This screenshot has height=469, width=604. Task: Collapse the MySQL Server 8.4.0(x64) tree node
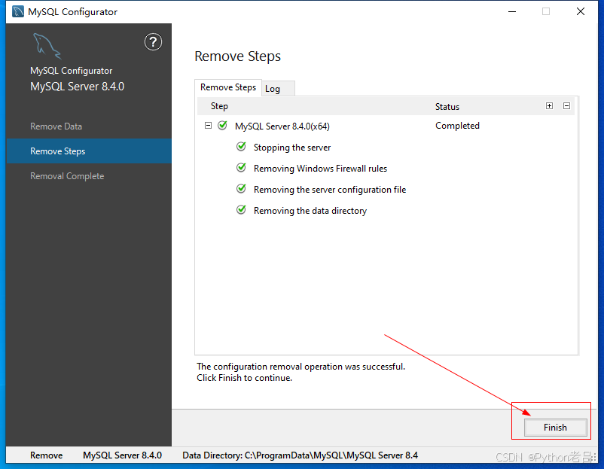pyautogui.click(x=208, y=126)
